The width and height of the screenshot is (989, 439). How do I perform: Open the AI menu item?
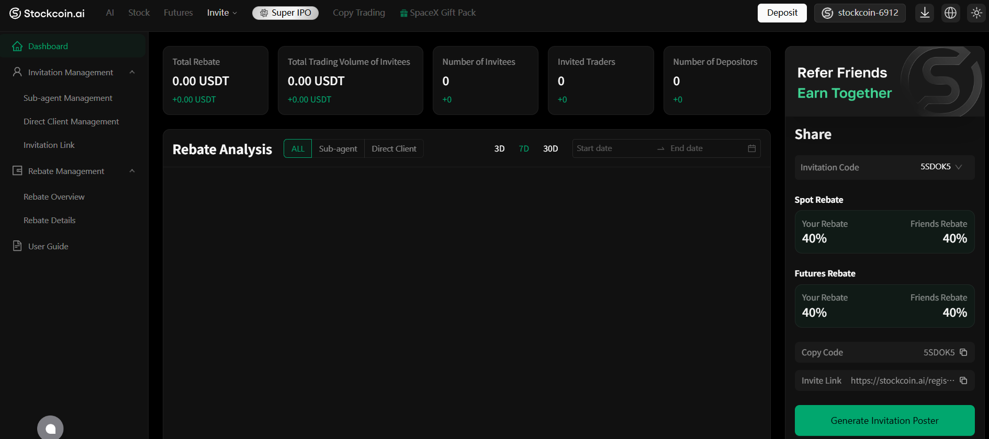(110, 13)
